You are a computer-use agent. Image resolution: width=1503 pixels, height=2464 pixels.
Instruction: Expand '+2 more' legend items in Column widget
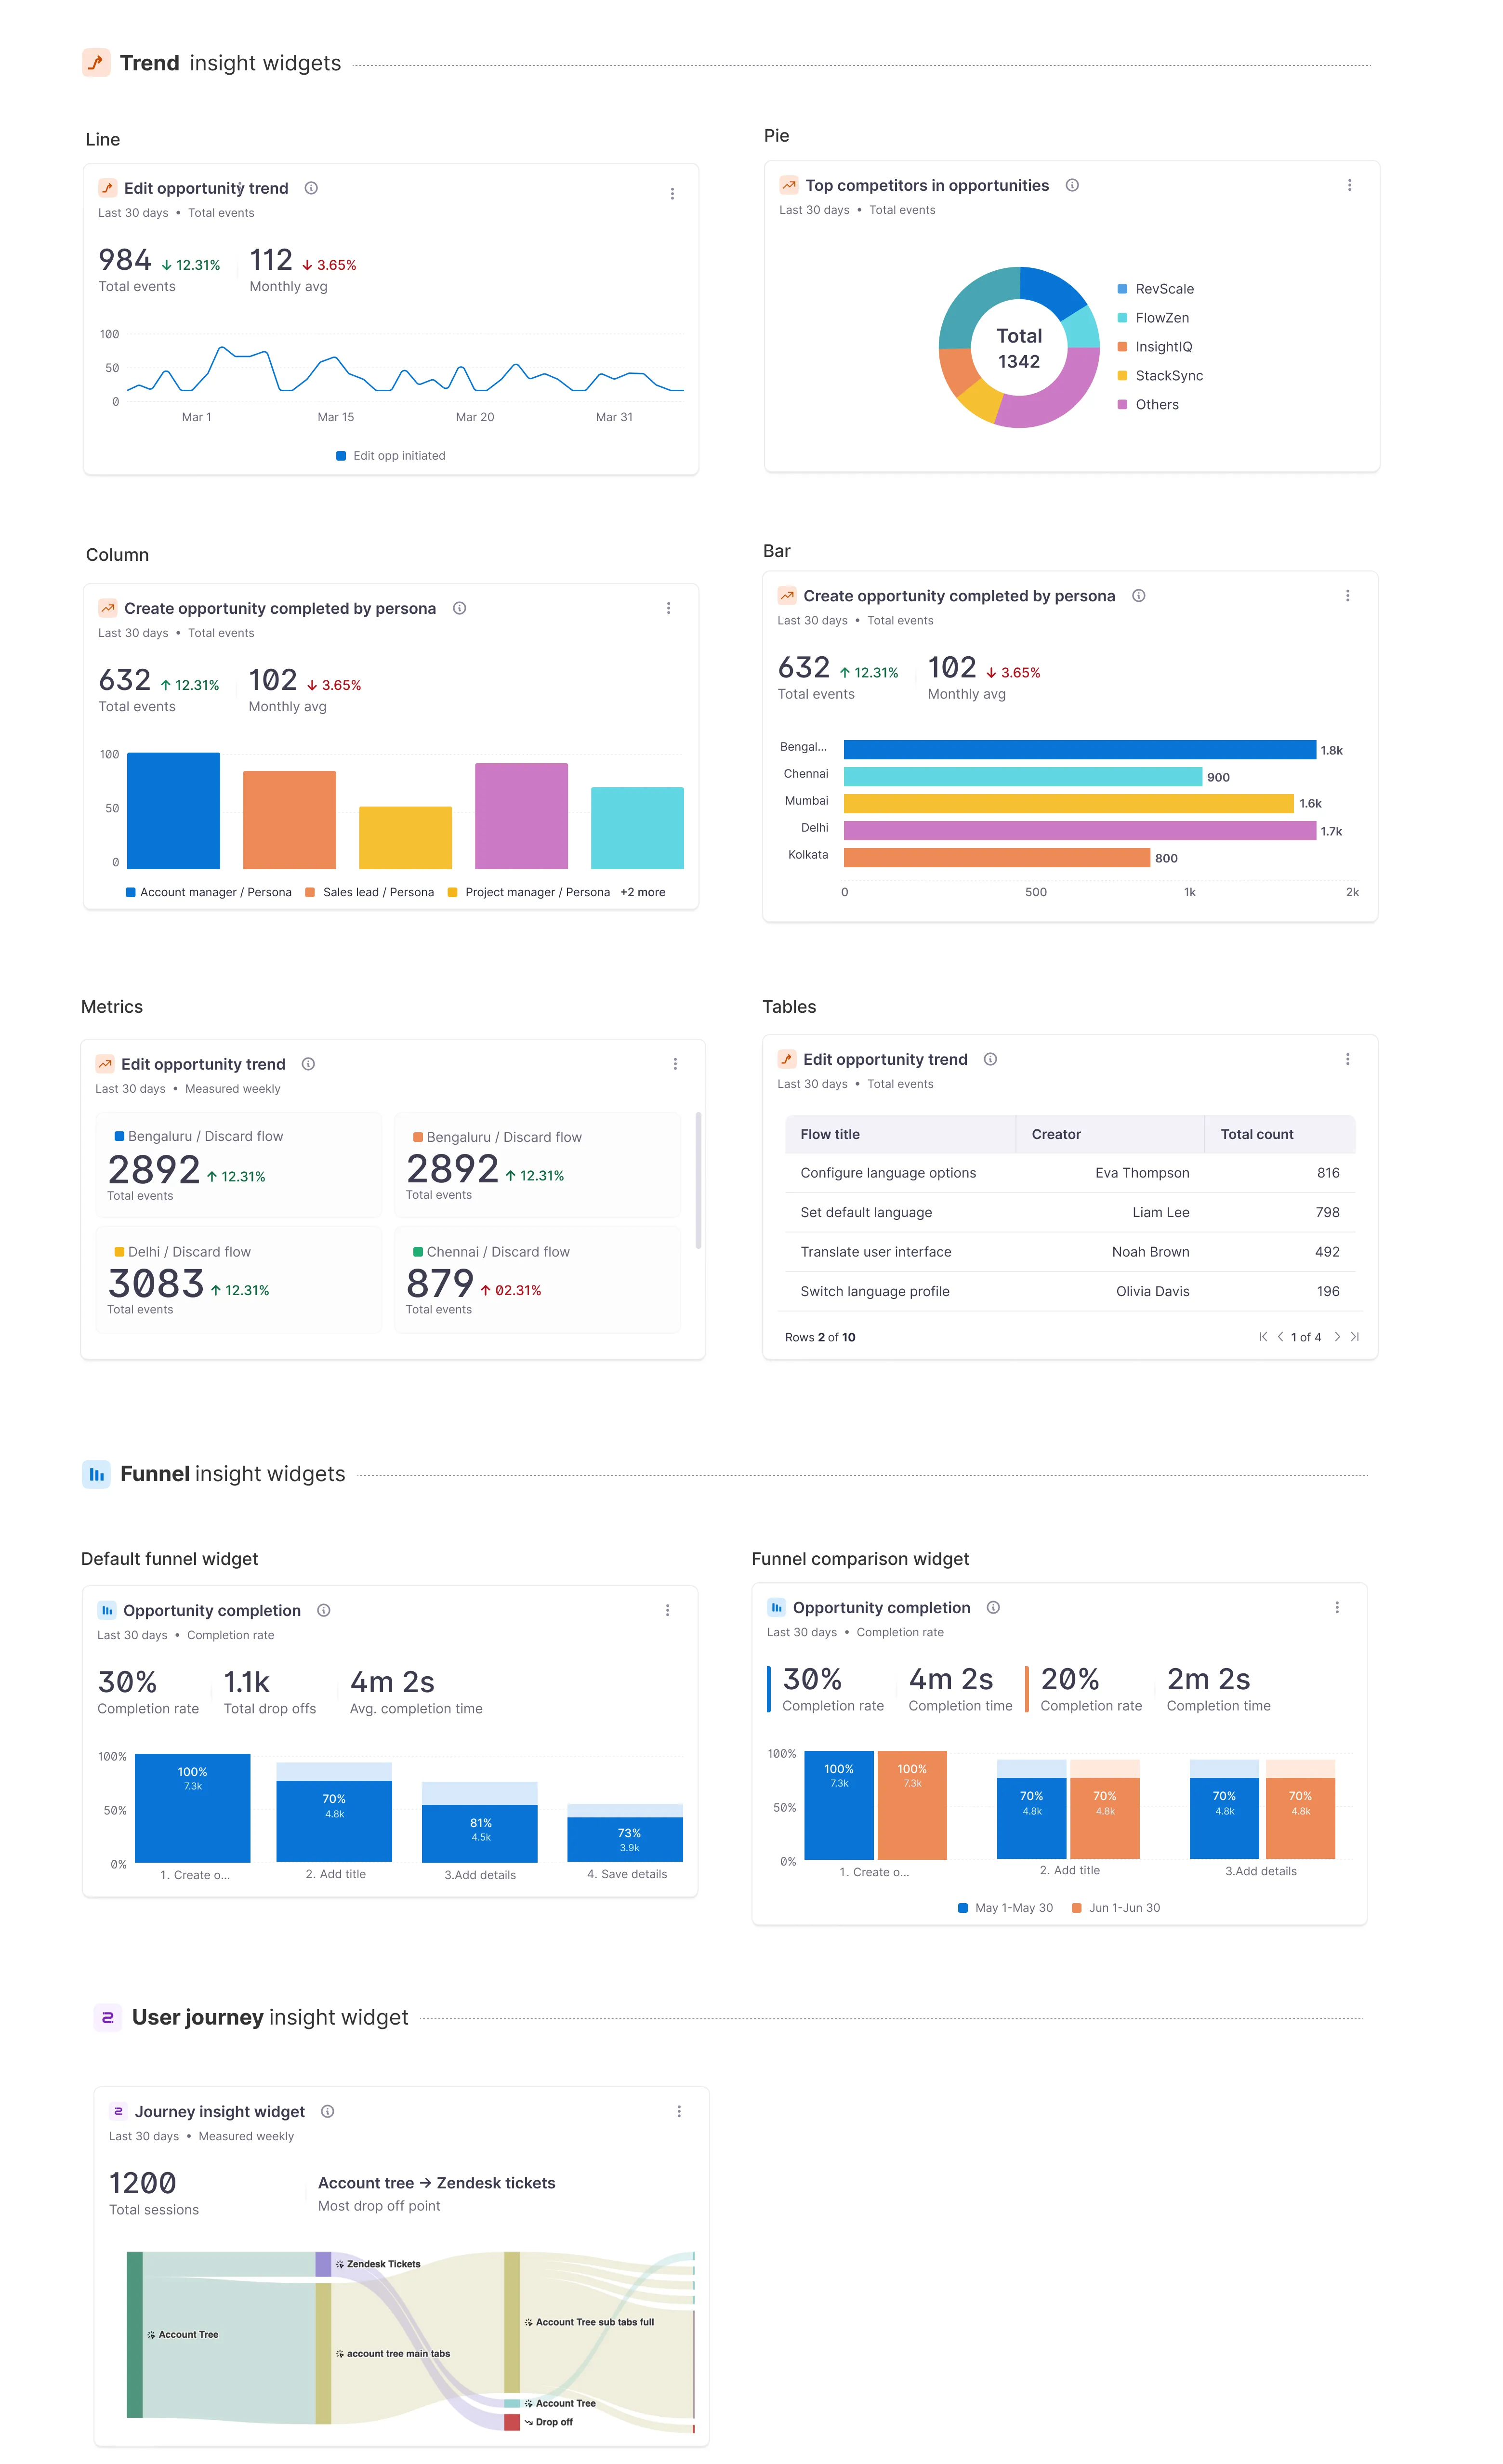tap(642, 892)
